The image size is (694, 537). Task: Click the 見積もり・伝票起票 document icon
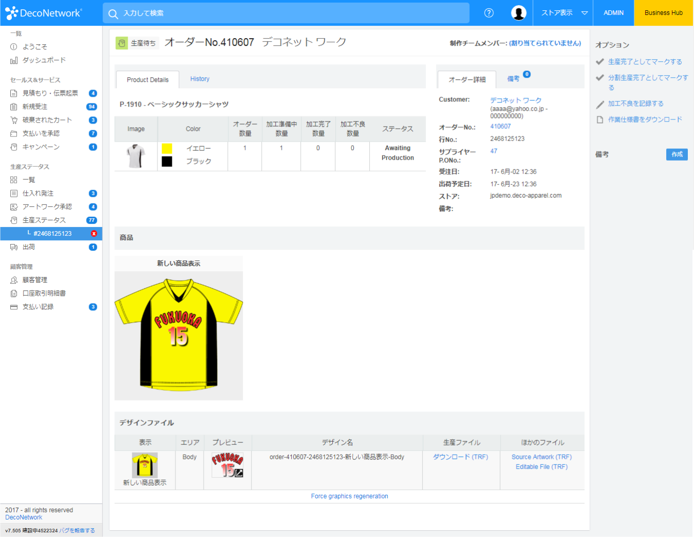click(14, 93)
